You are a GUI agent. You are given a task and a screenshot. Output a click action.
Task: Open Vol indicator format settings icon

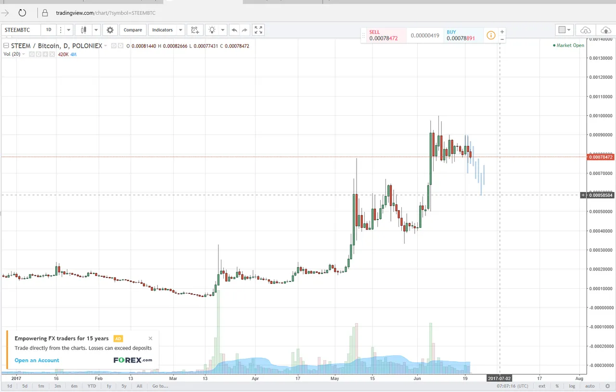coord(38,54)
